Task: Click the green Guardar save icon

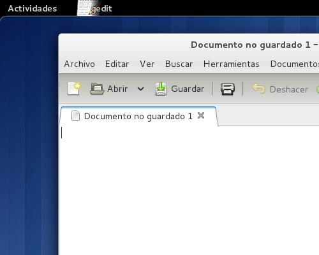Action: pyautogui.click(x=161, y=89)
